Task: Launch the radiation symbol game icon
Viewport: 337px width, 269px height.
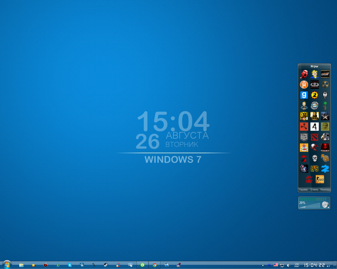Action: coord(325,85)
